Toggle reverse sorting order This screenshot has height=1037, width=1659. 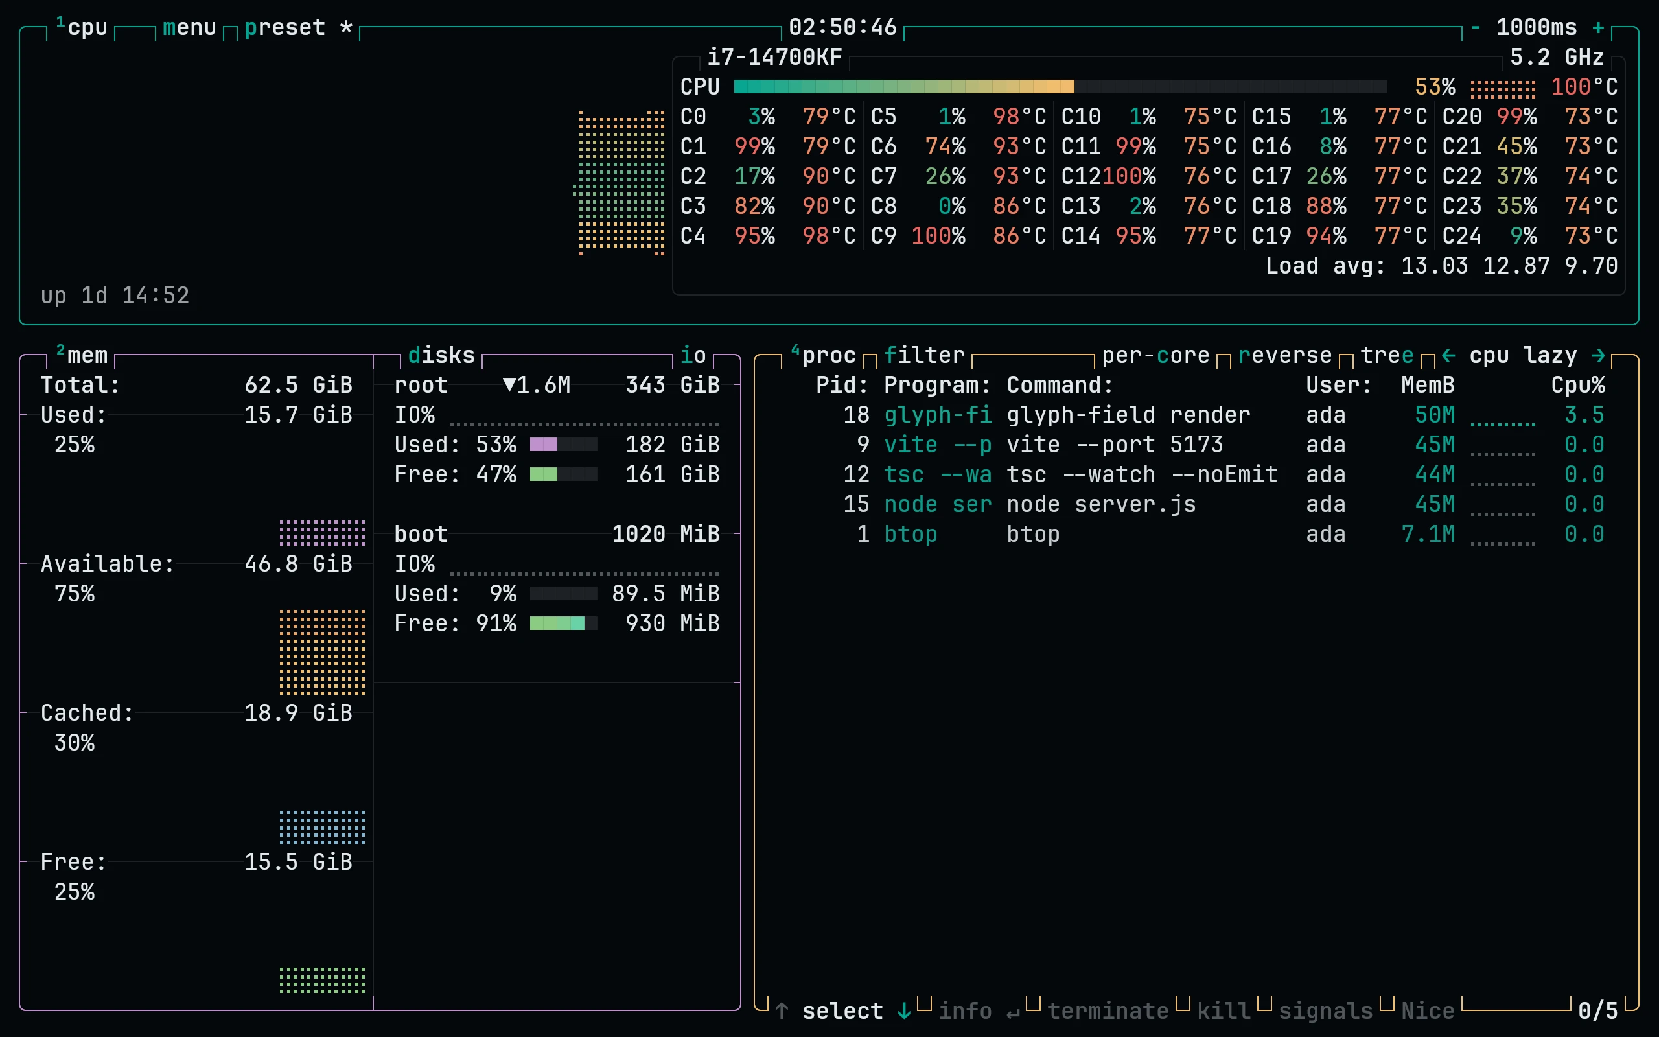[1285, 355]
